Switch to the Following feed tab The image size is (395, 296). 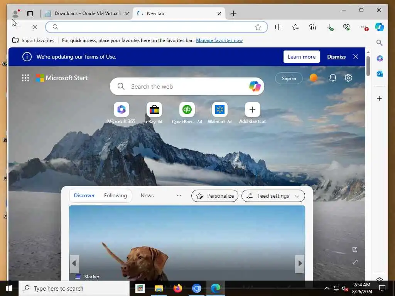pyautogui.click(x=115, y=195)
